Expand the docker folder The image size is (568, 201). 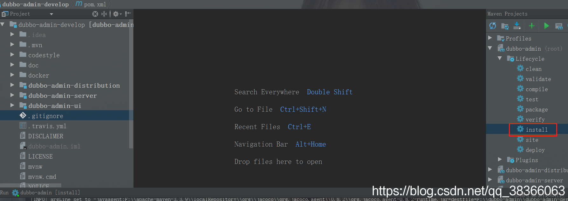point(12,75)
